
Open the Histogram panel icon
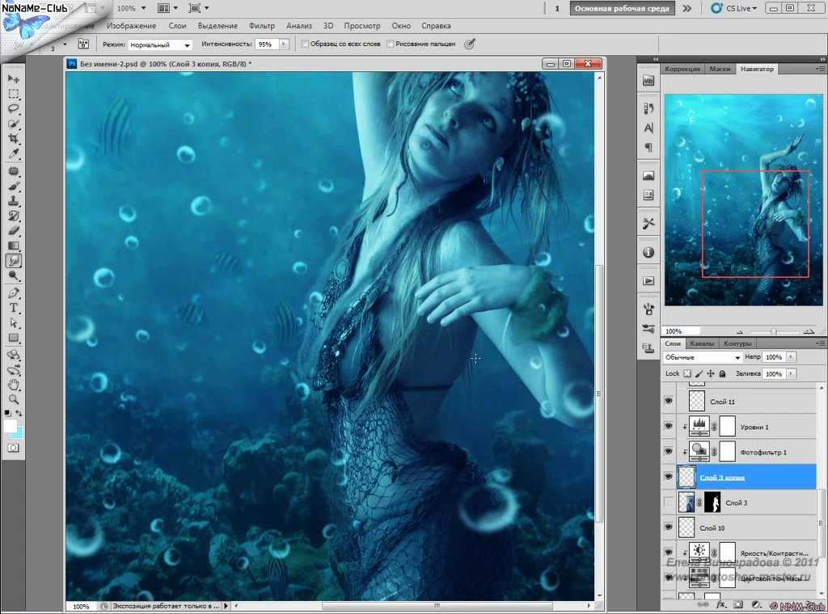pyautogui.click(x=648, y=175)
